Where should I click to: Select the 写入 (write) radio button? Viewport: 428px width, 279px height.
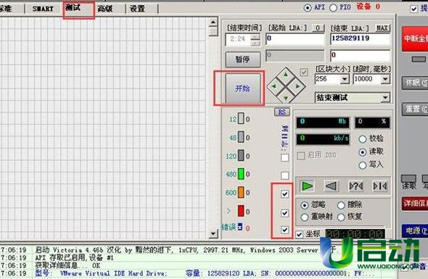coord(363,165)
